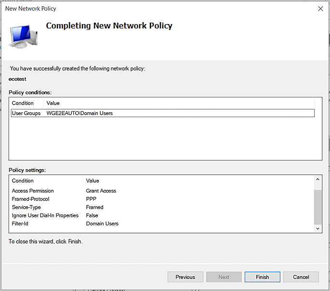Select the Service-Type setting row
The width and height of the screenshot is (330, 291).
(x=26, y=207)
